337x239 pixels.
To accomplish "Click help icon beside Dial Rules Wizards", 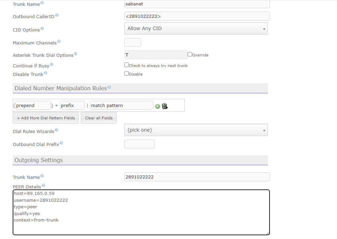I will 57,130.
